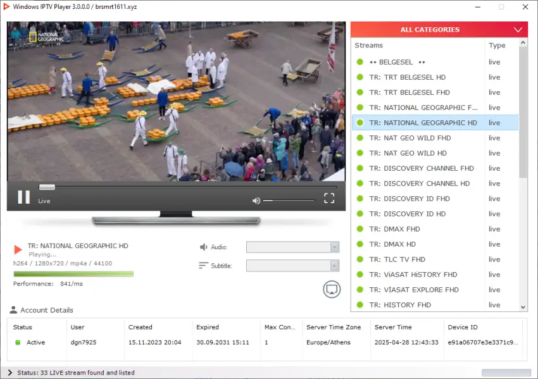Screen dimensions: 538x379
Task: Click device ID e91a06707e3e3371c9... value
Action: 483,342
